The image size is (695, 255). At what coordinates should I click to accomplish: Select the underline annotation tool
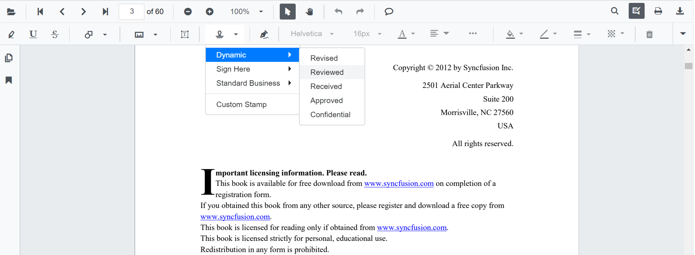click(33, 34)
